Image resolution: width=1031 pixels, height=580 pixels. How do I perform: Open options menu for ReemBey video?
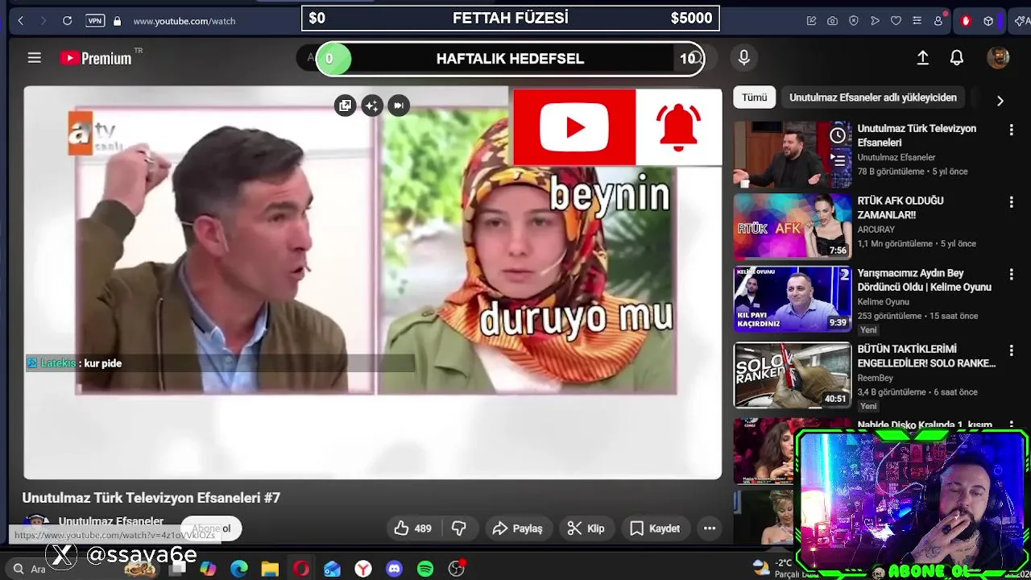(x=1011, y=350)
